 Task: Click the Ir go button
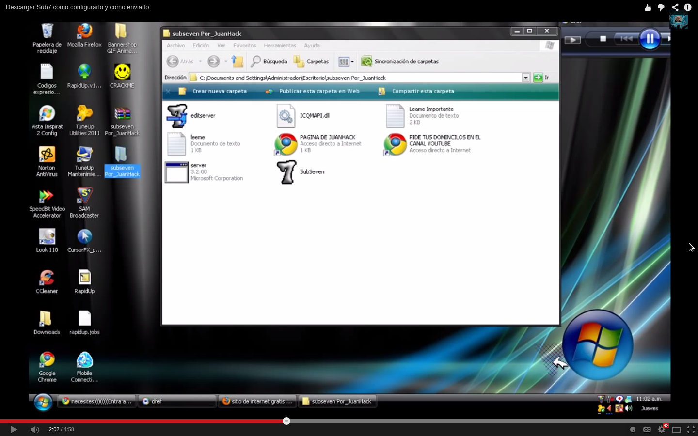click(541, 78)
